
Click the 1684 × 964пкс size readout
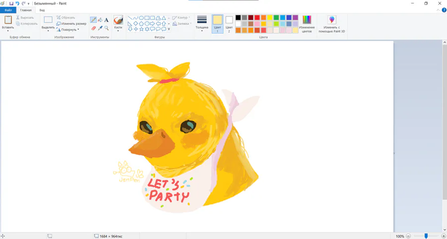click(111, 236)
